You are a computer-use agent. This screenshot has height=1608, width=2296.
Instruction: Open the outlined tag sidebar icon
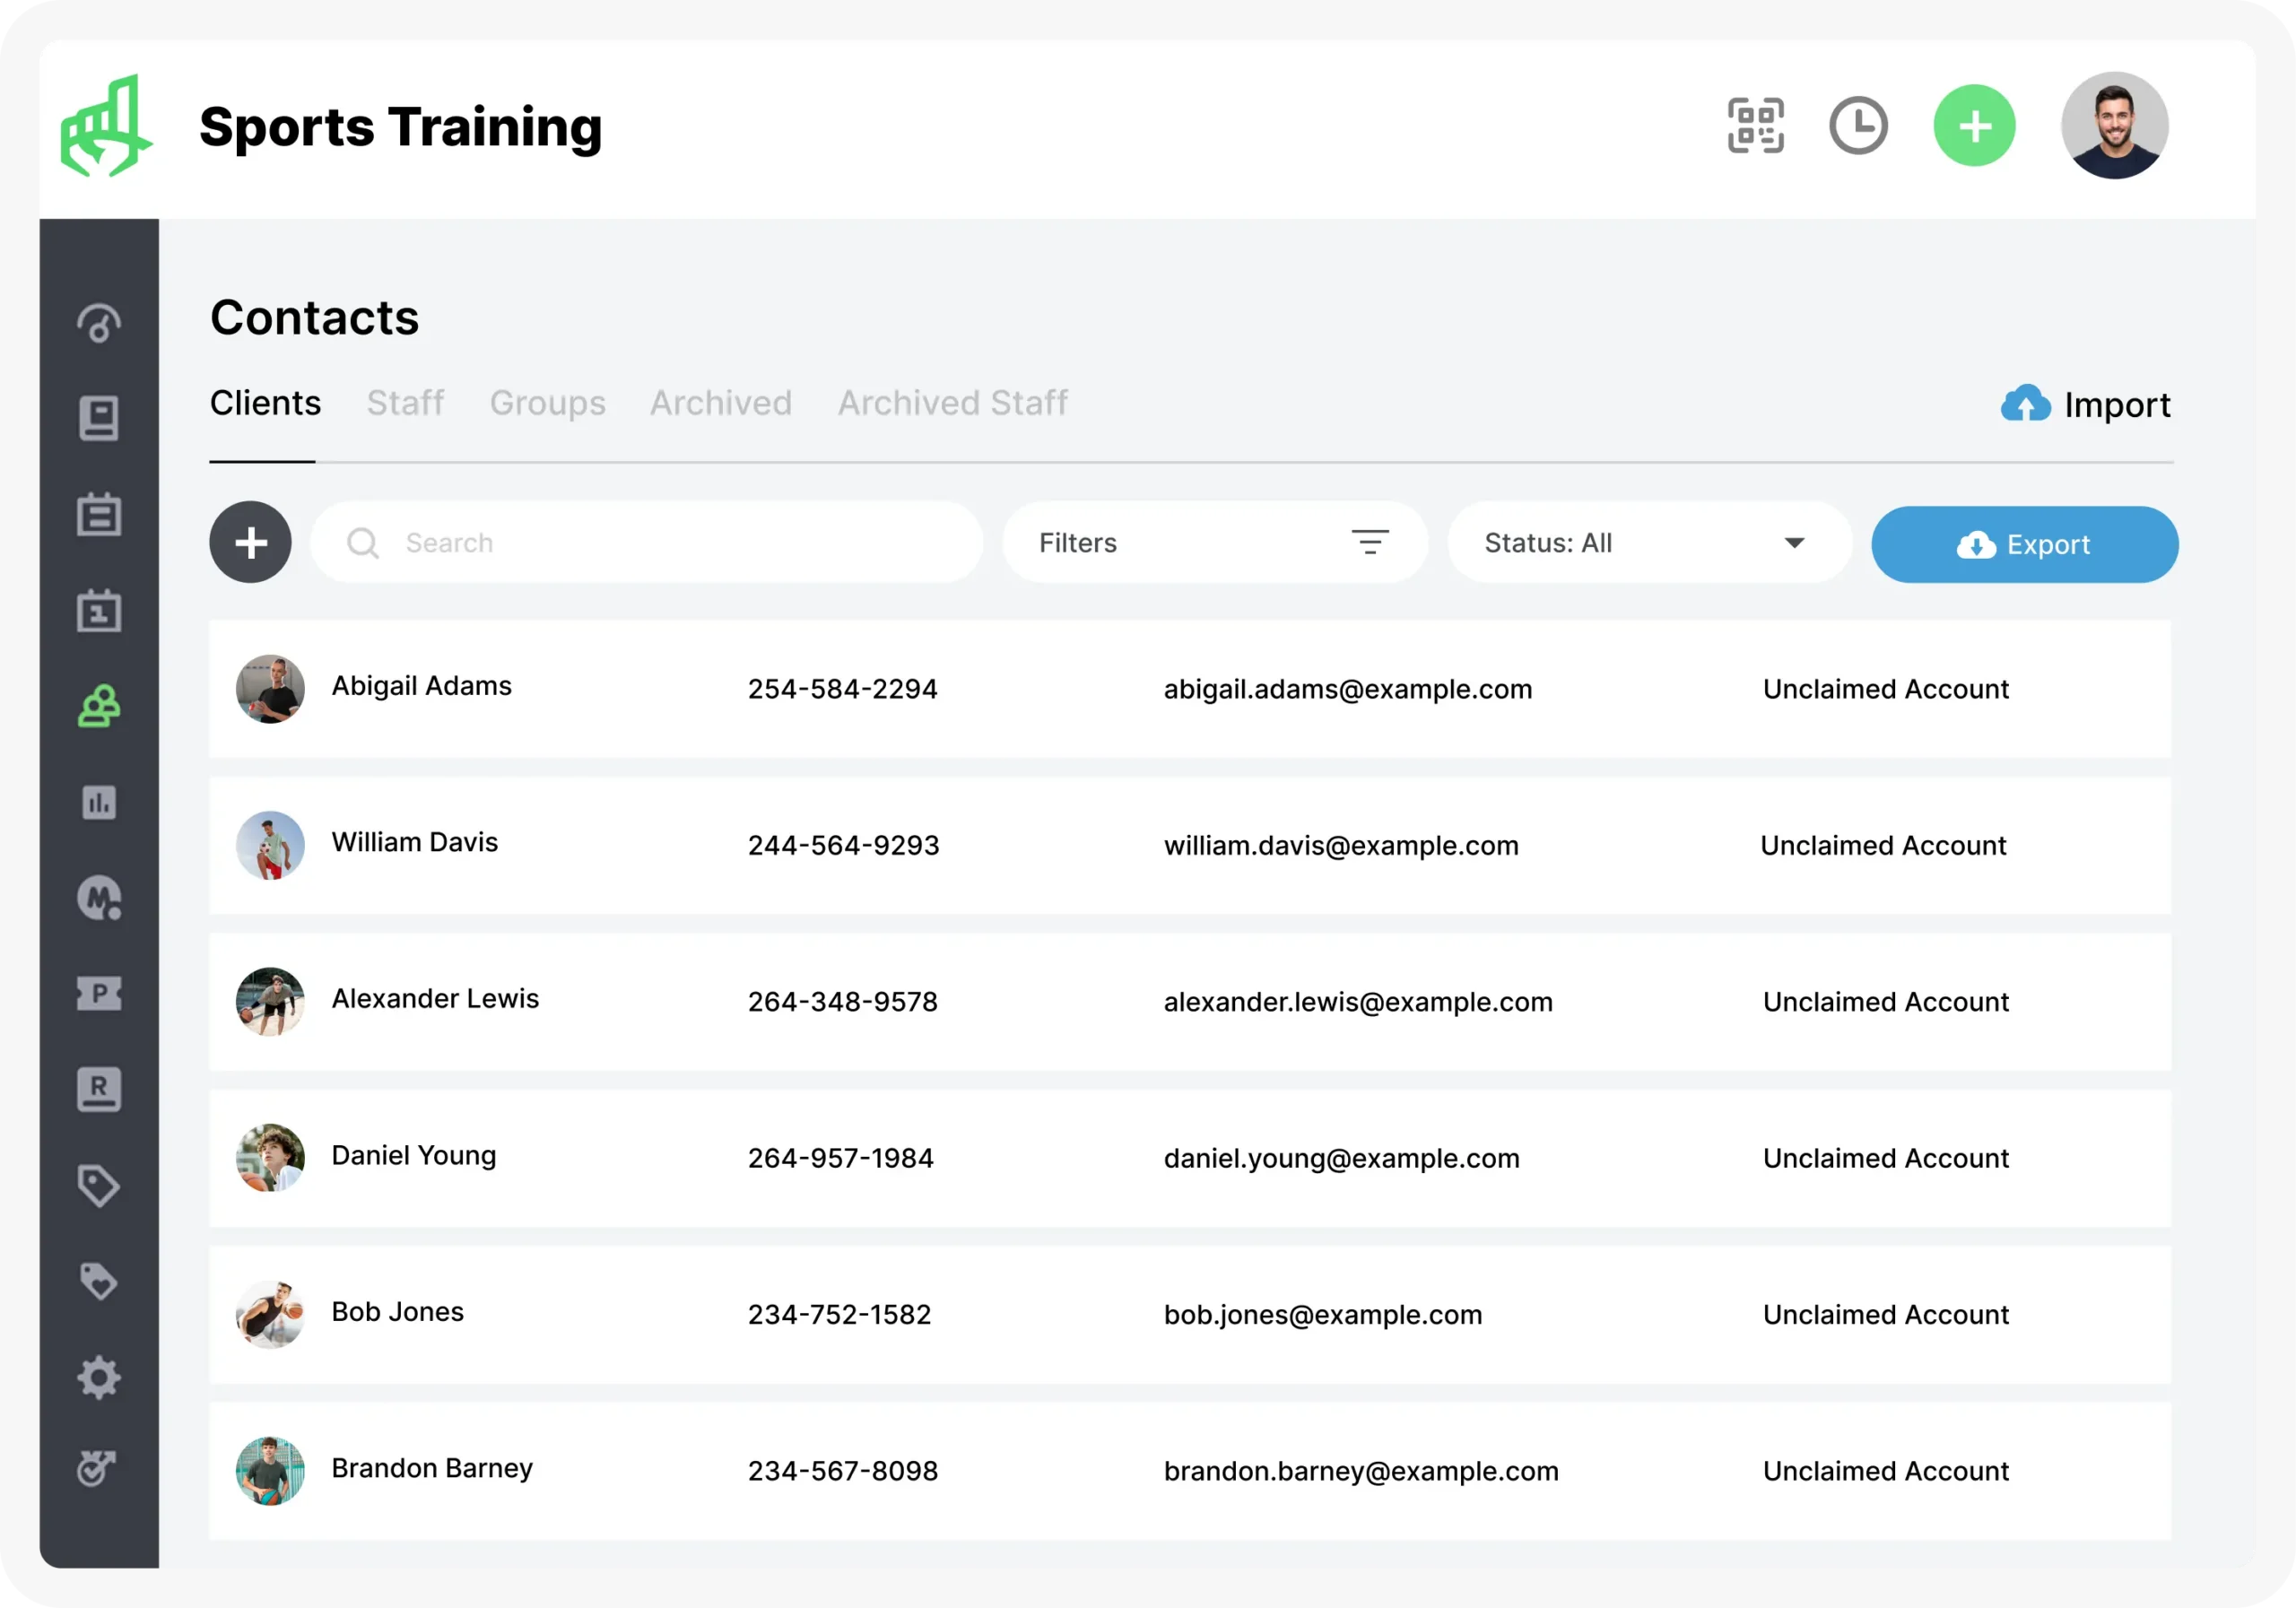click(99, 1185)
